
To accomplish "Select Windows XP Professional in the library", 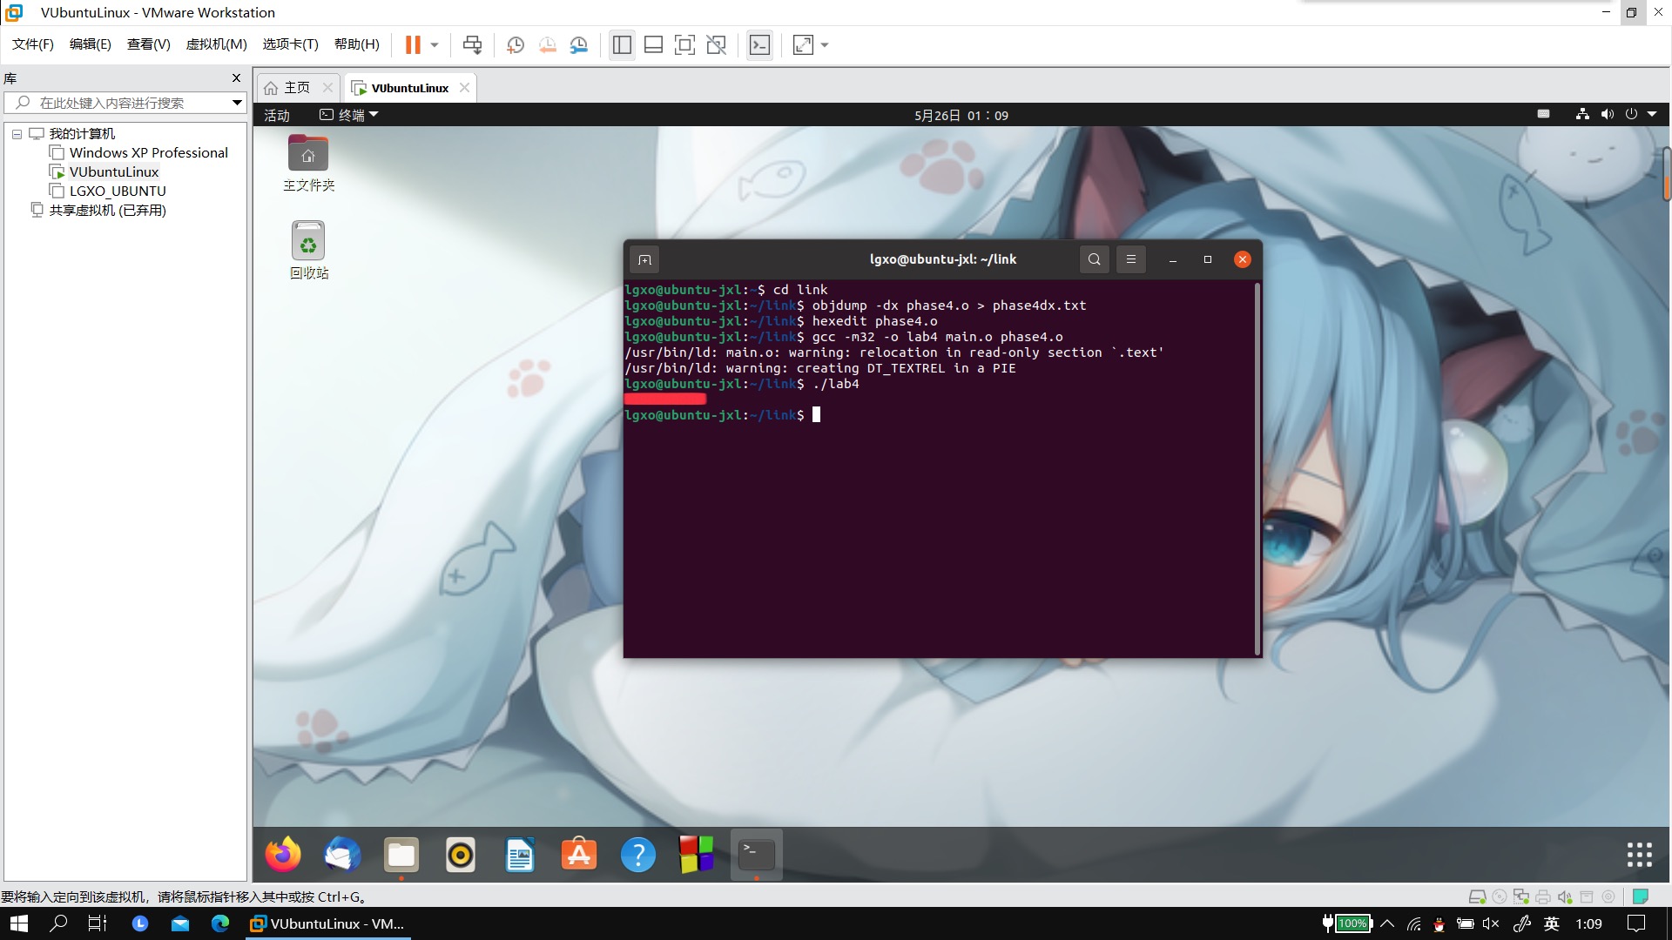I will [x=148, y=153].
